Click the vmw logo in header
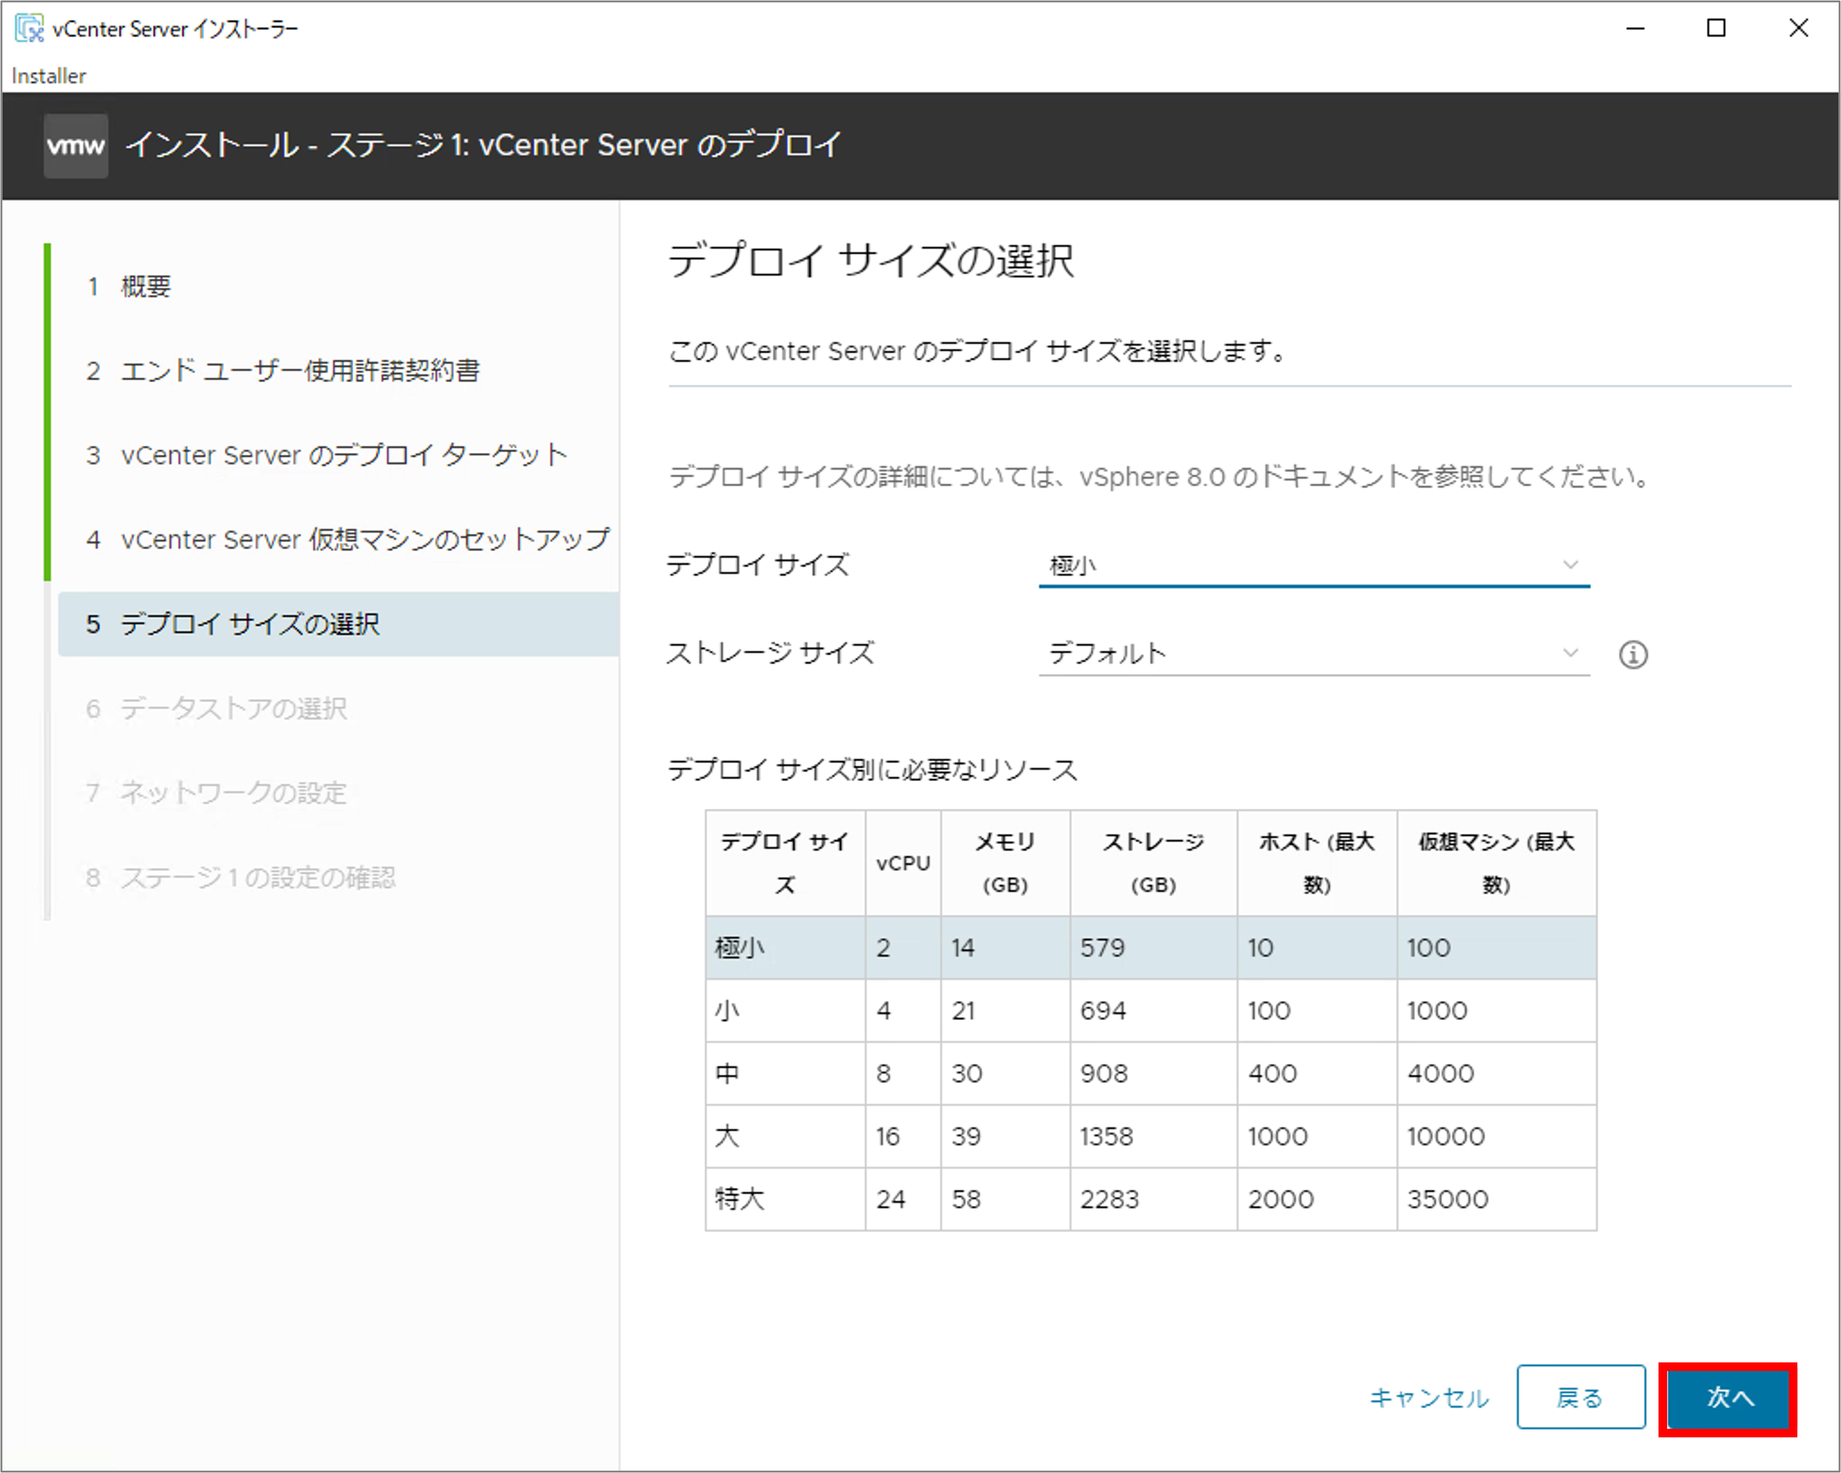1841x1473 pixels. click(76, 146)
